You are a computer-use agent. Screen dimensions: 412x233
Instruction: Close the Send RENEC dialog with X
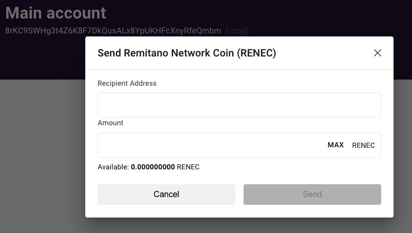(x=378, y=53)
